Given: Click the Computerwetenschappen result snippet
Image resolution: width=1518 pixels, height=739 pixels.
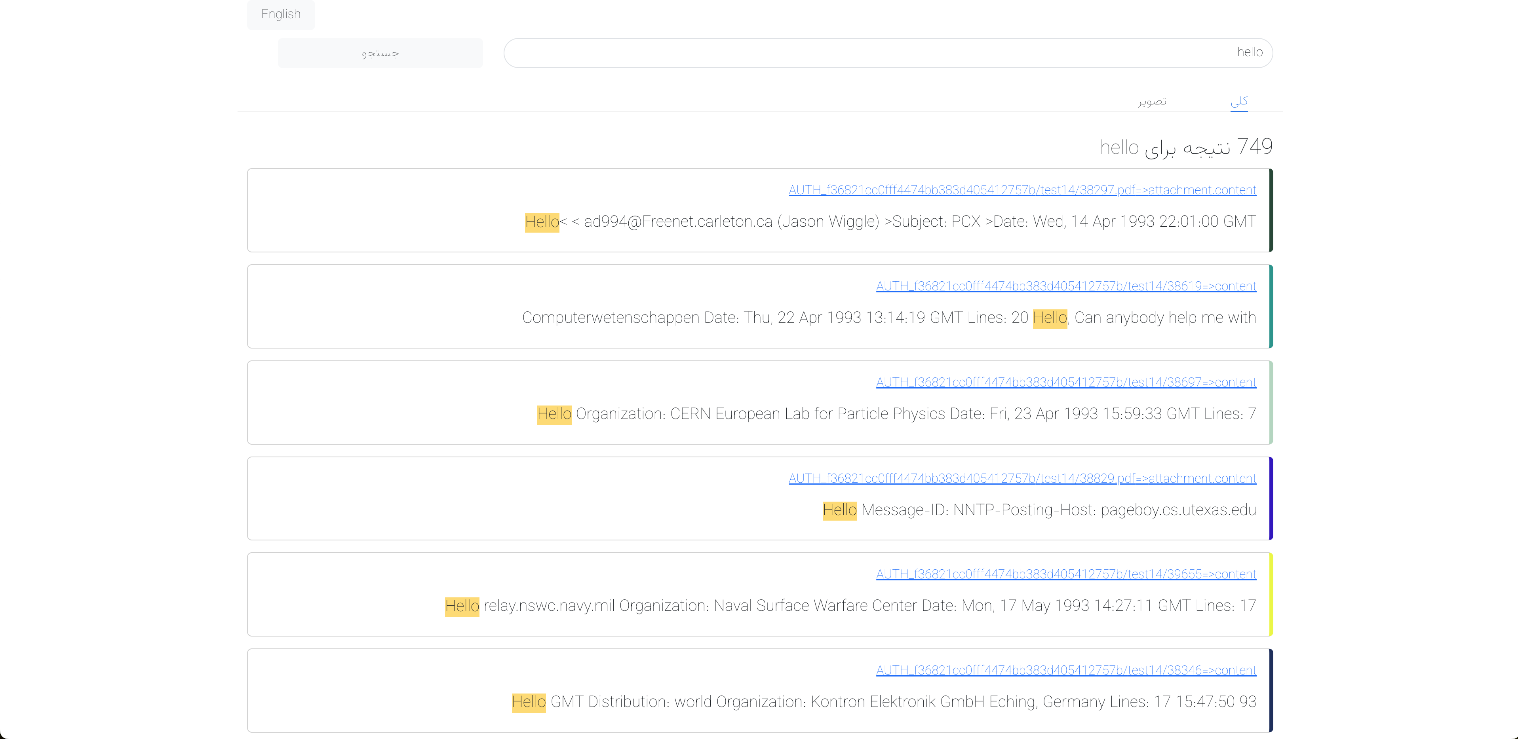Looking at the screenshot, I should coord(888,318).
